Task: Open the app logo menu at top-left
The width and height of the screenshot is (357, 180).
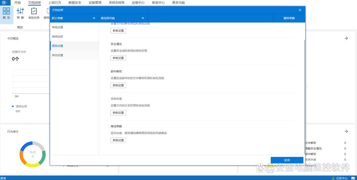Action: [5, 3]
